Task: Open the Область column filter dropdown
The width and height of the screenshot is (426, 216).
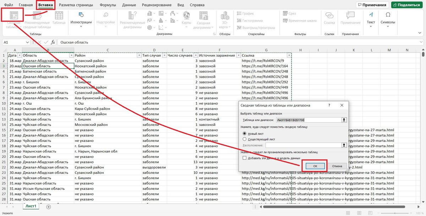Action: (71, 56)
